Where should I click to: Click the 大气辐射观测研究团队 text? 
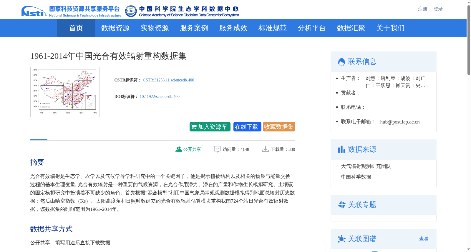[366, 166]
